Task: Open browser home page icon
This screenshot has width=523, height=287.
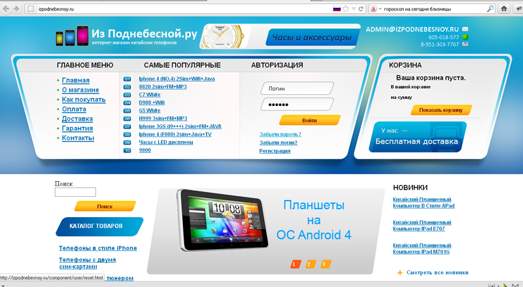Action: pyautogui.click(x=504, y=8)
